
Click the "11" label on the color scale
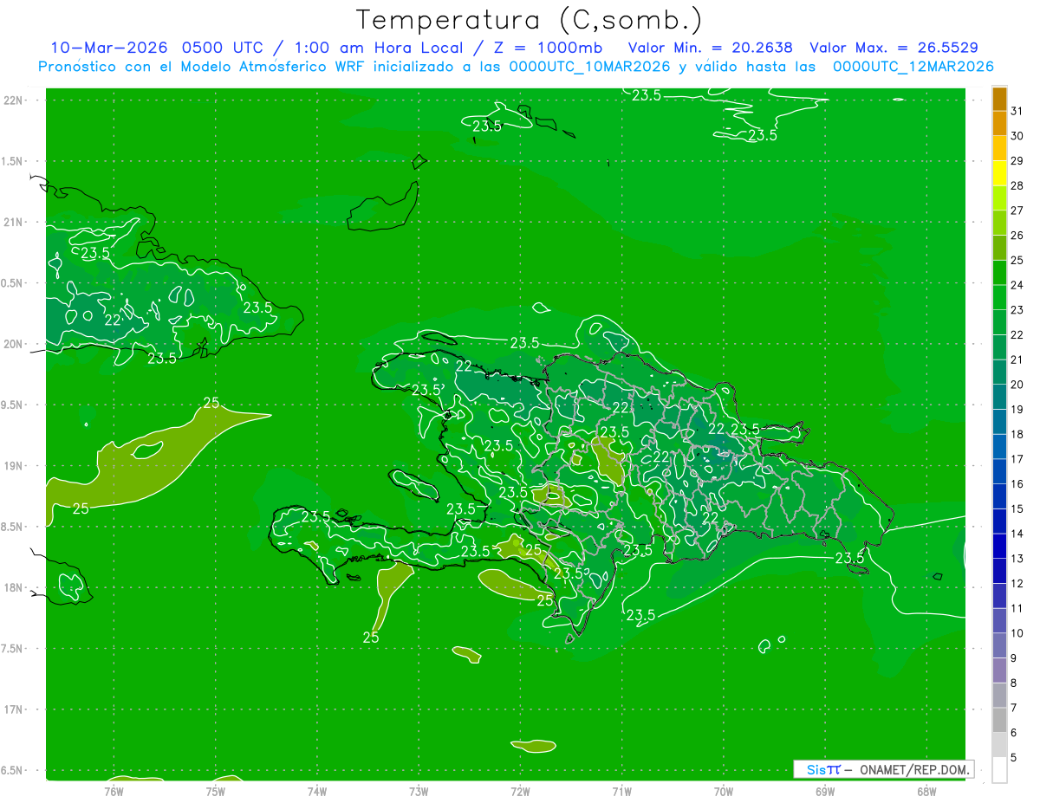[1017, 608]
